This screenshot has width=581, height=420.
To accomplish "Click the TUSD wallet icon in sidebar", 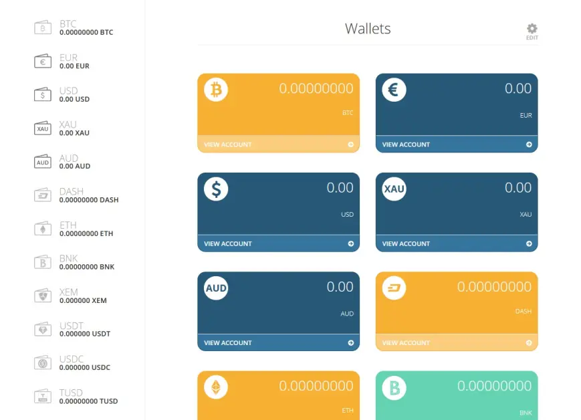I will tap(43, 397).
